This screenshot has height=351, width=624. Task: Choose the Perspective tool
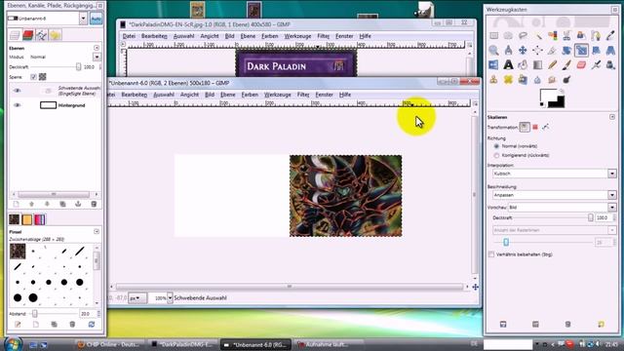[x=610, y=50]
